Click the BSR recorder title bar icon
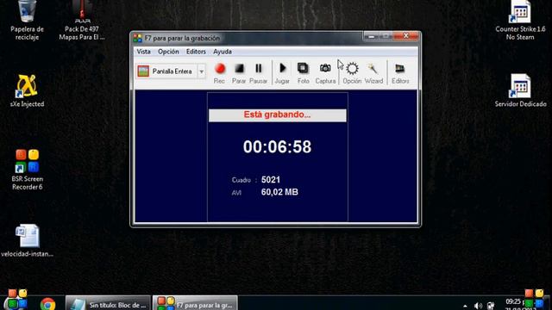 pyautogui.click(x=138, y=38)
